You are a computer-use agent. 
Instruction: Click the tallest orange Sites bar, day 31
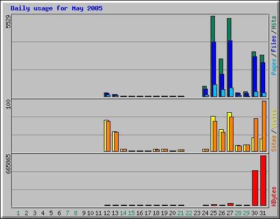click(x=264, y=126)
